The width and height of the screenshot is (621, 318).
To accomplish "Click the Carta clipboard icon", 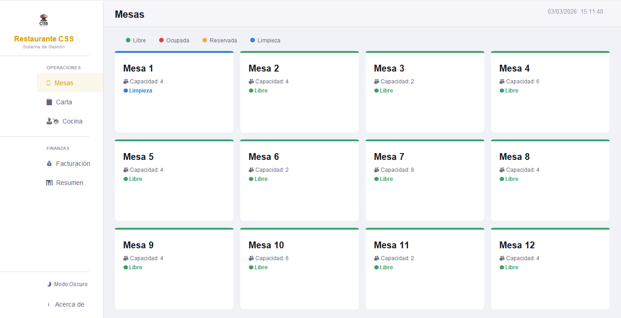I will tap(49, 102).
